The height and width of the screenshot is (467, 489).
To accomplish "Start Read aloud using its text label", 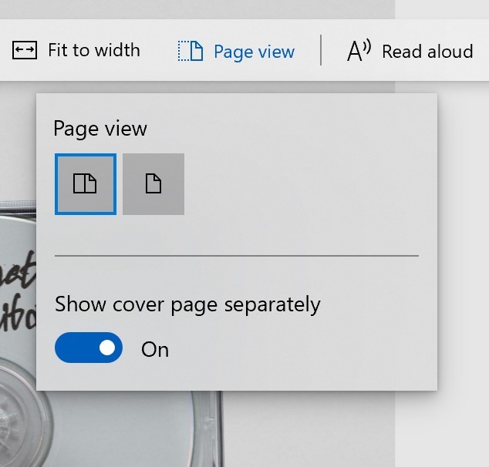I will 427,52.
